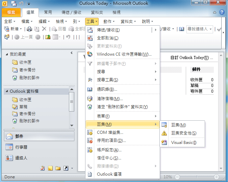Open the 資料夾 dropdown in the menu row

point(128,22)
